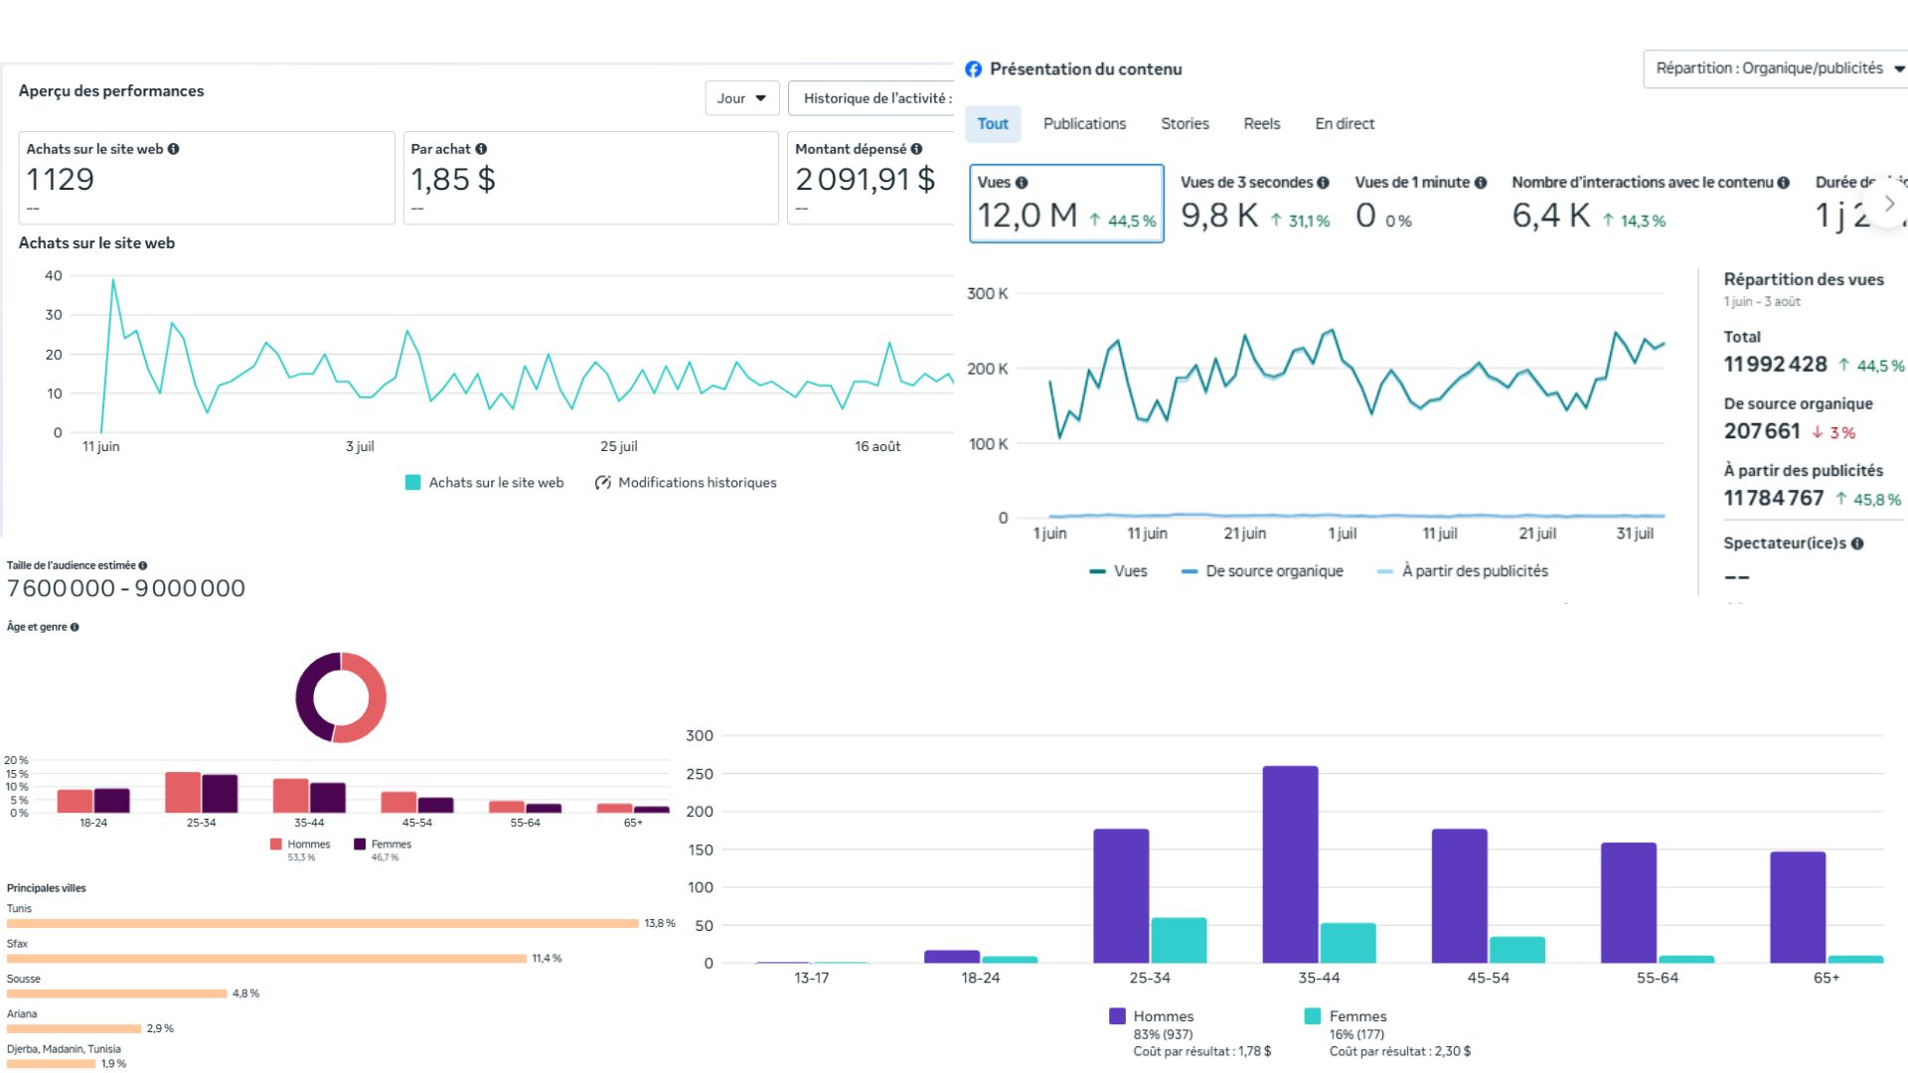Click info icon beside Montant dépensé
This screenshot has height=1073, width=1908.
pyautogui.click(x=916, y=149)
